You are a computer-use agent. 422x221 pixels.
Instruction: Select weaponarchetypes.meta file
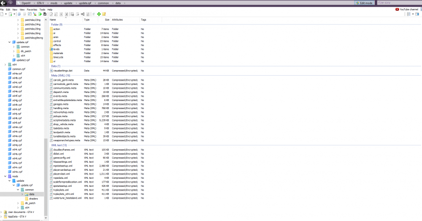(x=67, y=140)
